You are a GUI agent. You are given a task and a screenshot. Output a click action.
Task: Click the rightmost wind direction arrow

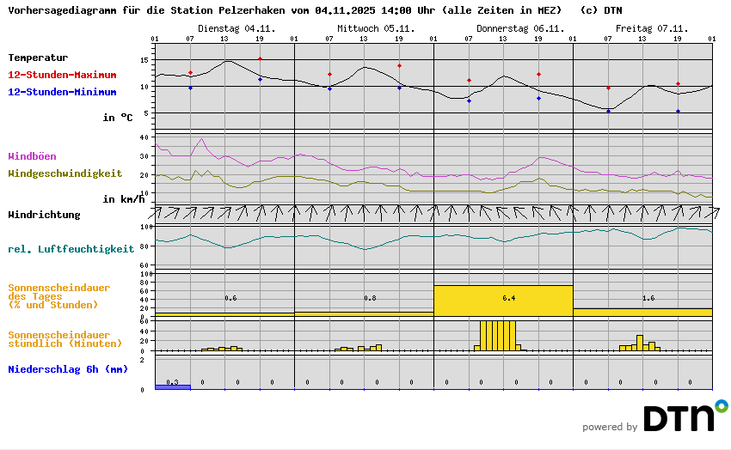712,211
